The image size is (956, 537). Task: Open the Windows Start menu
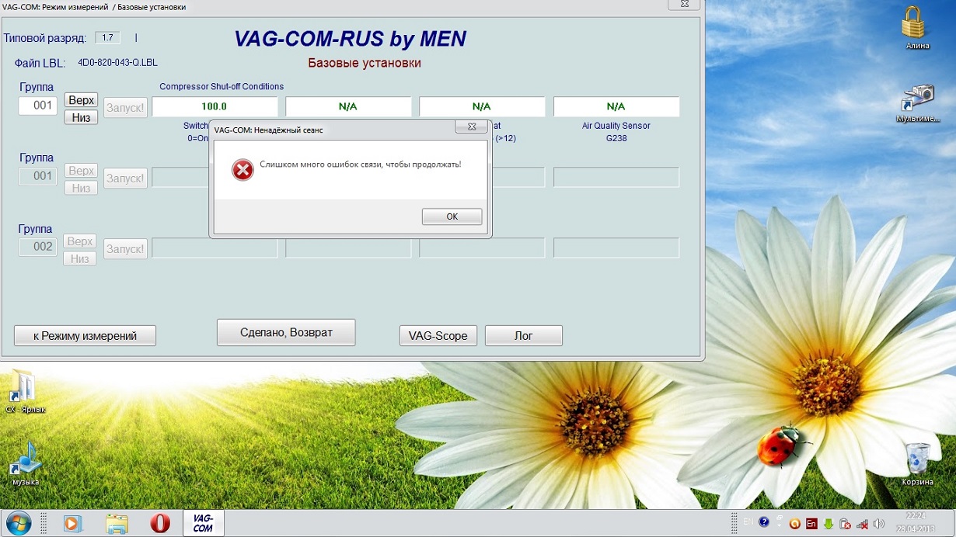pos(19,523)
